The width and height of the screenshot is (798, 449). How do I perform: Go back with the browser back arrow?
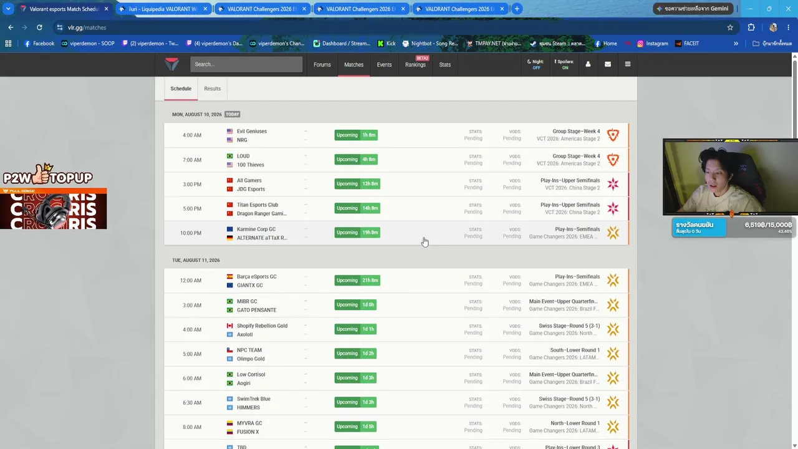pyautogui.click(x=11, y=27)
